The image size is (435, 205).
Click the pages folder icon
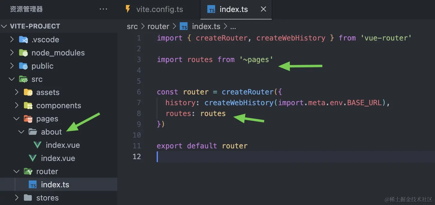click(28, 119)
